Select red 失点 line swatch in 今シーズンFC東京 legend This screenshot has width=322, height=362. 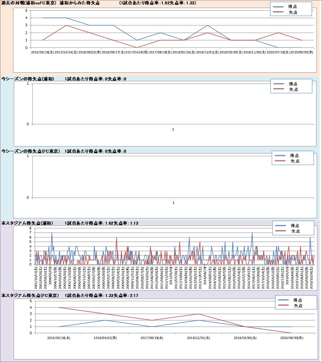tap(280, 161)
